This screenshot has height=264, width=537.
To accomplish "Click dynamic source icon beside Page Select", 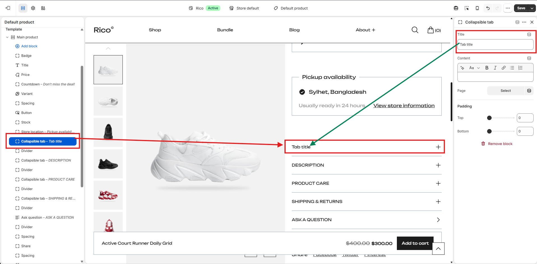I will [x=529, y=91].
